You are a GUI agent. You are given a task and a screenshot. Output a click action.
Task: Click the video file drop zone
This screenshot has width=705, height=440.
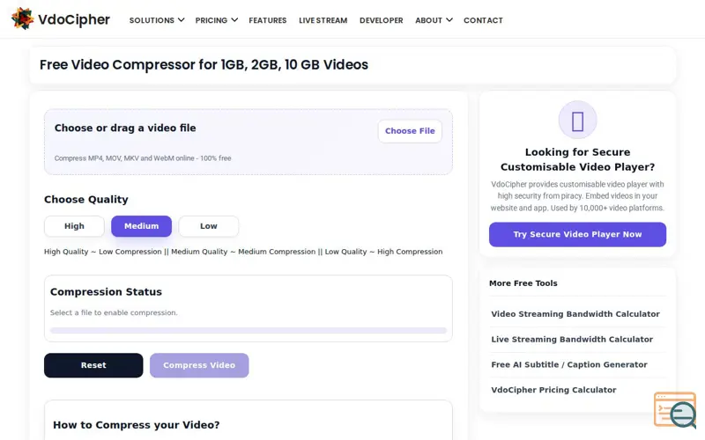[x=249, y=142]
